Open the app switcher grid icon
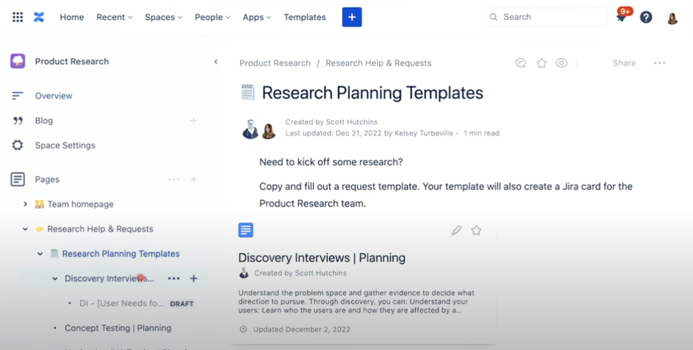This screenshot has height=350, width=693. click(x=17, y=17)
